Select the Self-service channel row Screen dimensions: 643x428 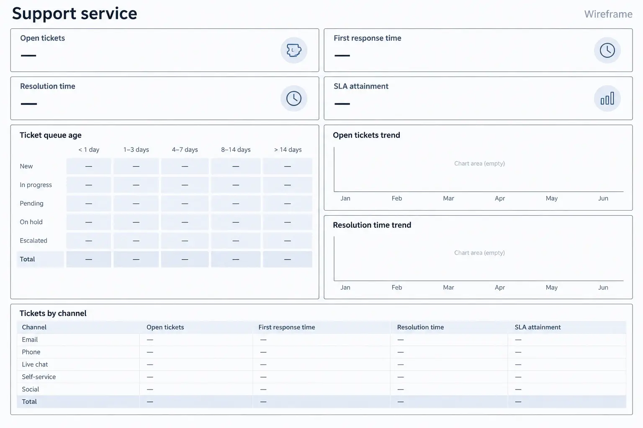pos(321,377)
